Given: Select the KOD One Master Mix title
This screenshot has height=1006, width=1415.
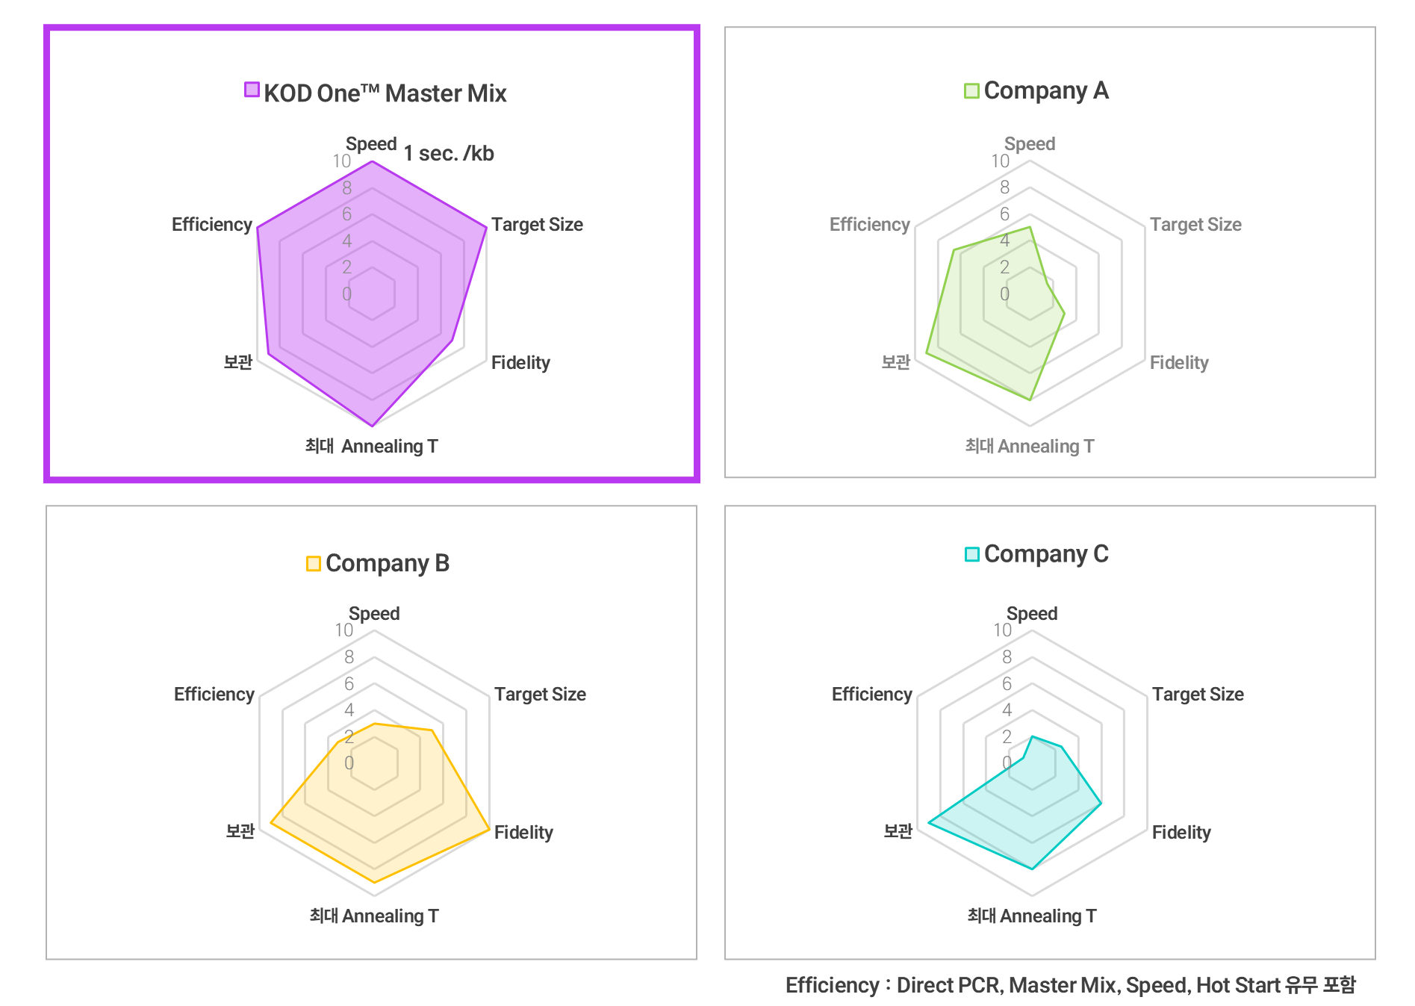Looking at the screenshot, I should click(385, 93).
